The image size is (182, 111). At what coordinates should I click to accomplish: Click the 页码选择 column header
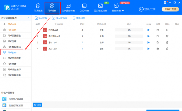coord(102,24)
